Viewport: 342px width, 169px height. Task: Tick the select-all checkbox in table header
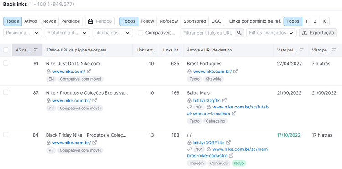tap(5, 50)
